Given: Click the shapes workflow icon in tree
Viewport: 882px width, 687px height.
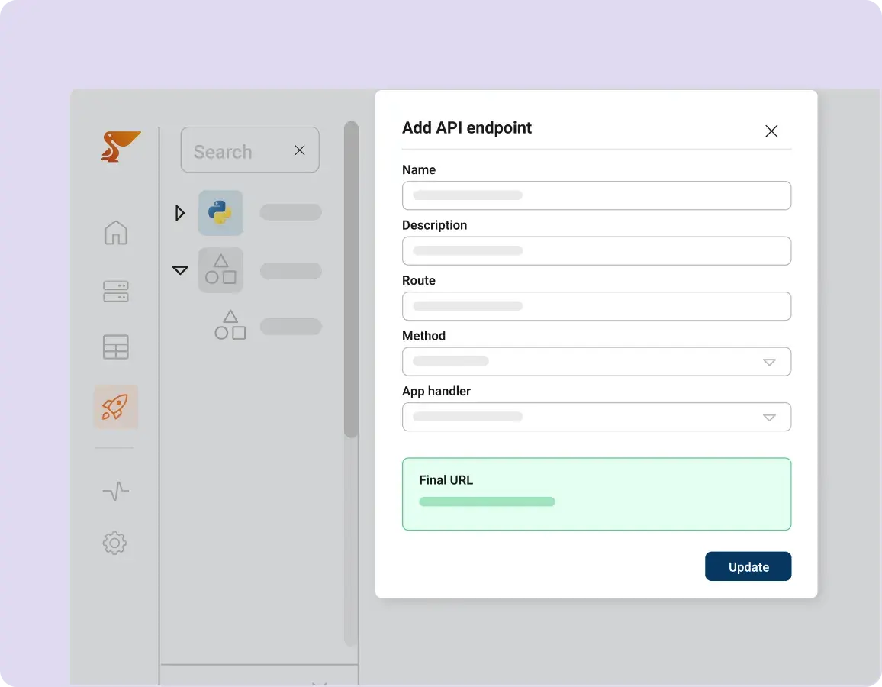Looking at the screenshot, I should coord(220,270).
